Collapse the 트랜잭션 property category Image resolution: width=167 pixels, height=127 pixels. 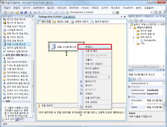(x=129, y=87)
